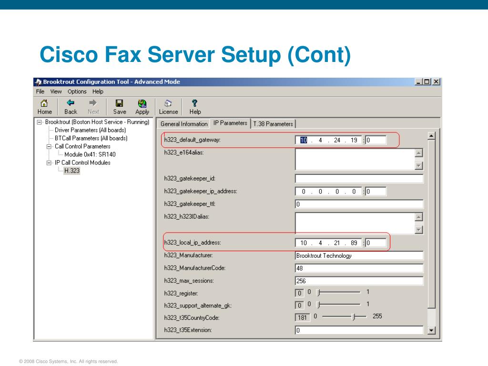Click h323_ManufacturerCode field showing 48
The height and width of the screenshot is (366, 488).
click(x=359, y=268)
